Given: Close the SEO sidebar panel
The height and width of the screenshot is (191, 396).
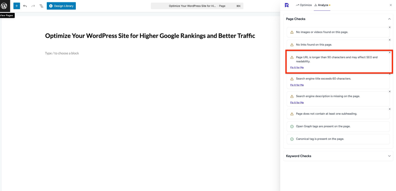Looking at the screenshot, I should pos(390,5).
